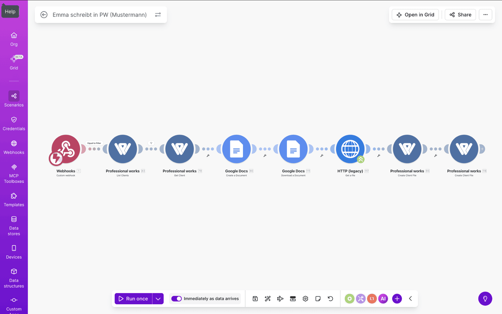Open the three-dots more options menu

tap(485, 15)
